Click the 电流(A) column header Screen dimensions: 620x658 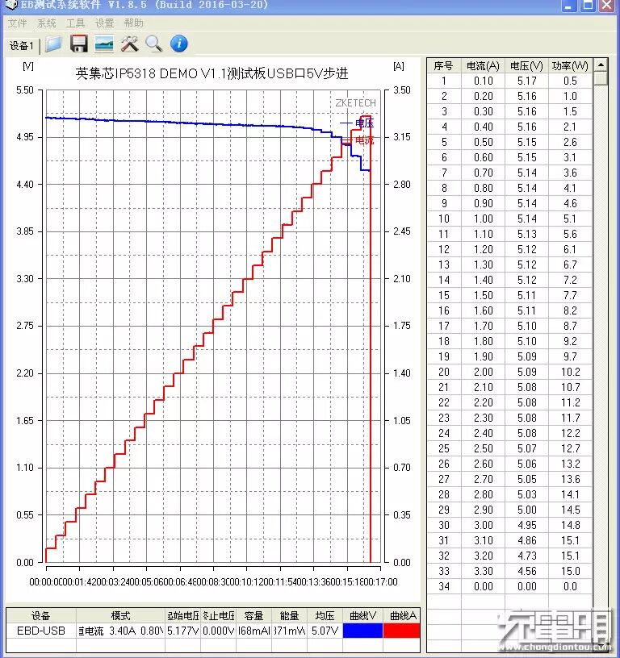483,66
